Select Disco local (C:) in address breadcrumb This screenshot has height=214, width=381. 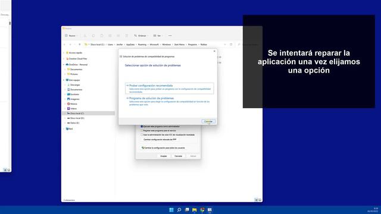click(x=98, y=45)
